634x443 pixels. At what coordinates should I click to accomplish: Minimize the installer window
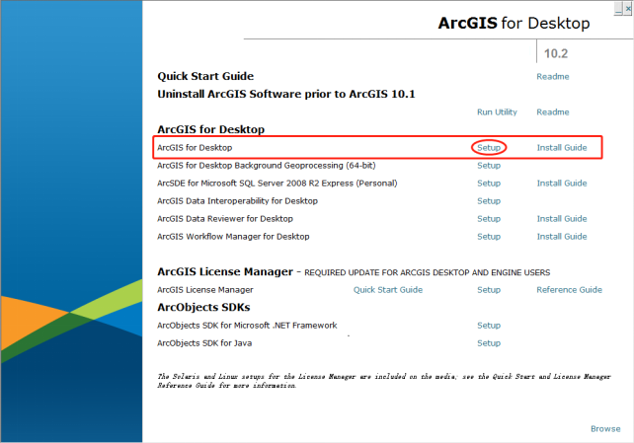[x=618, y=9]
